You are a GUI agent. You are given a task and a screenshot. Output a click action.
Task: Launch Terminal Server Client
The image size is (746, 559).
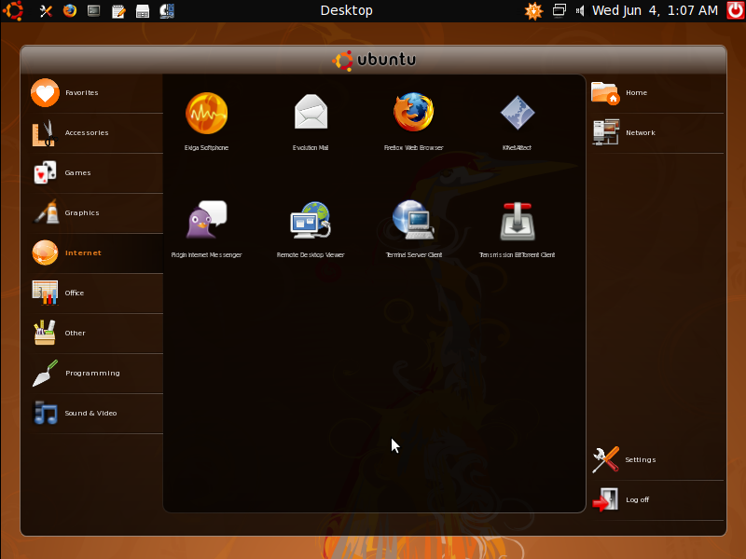(413, 228)
